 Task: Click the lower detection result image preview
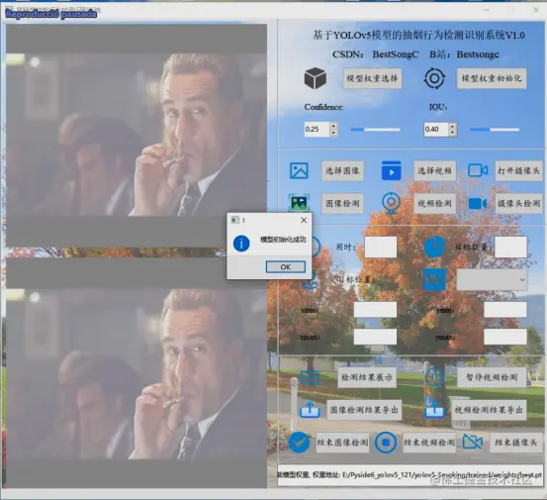coord(137,372)
